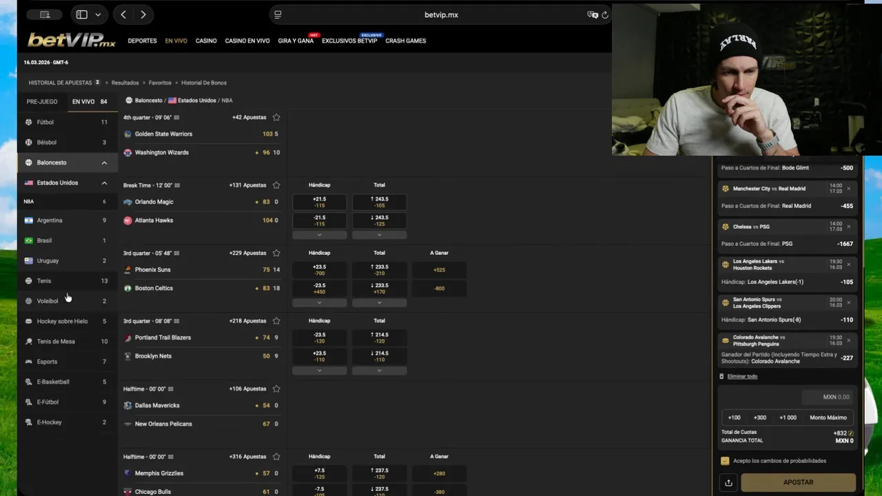Expand Total options for Magic vs Hawks
Image resolution: width=882 pixels, height=496 pixels.
(379, 235)
